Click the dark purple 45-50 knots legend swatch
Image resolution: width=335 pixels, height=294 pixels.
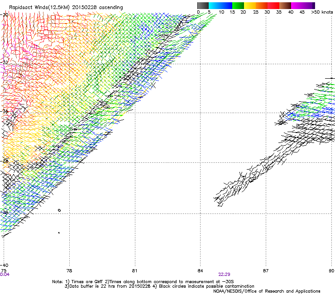click(x=309, y=5)
